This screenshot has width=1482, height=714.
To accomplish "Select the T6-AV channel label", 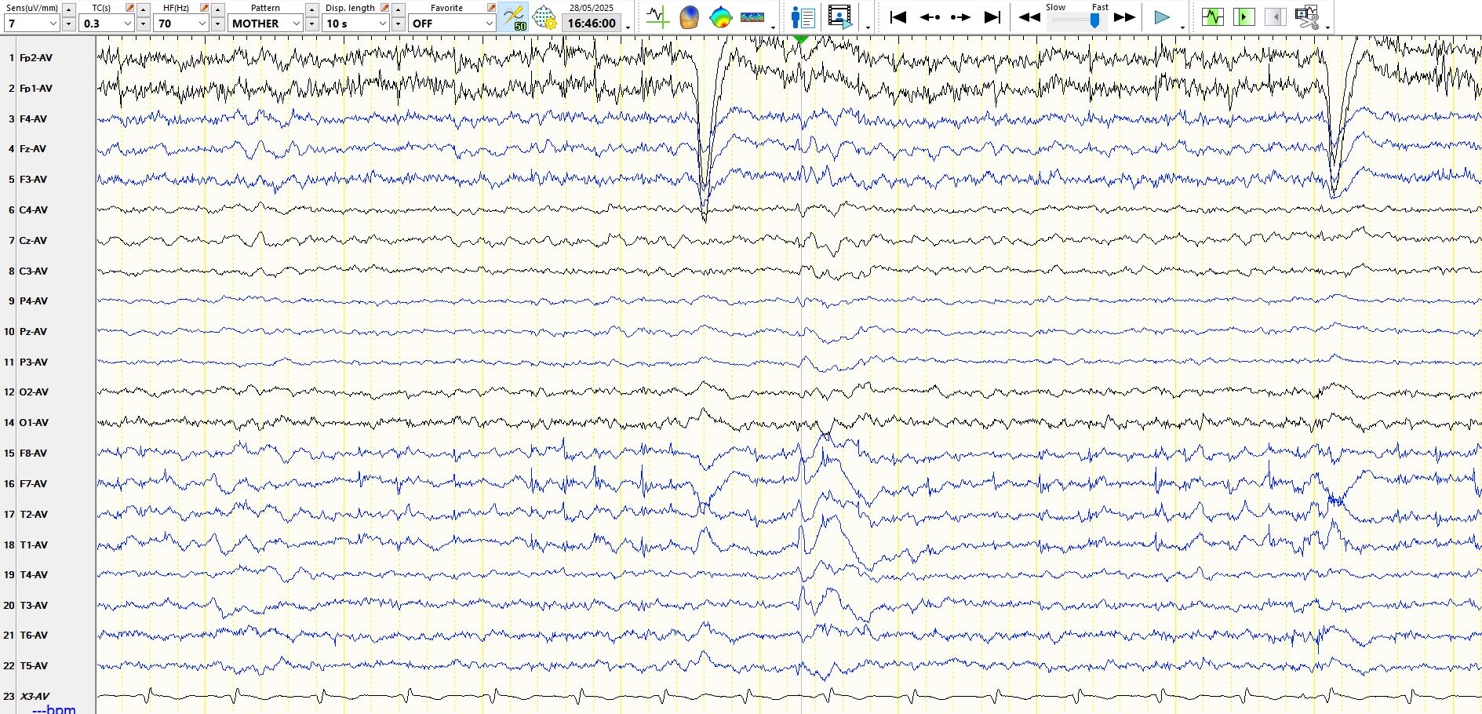I will tap(33, 636).
